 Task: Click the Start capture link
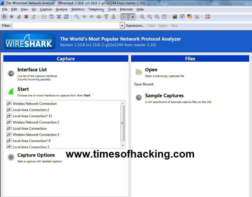23,89
